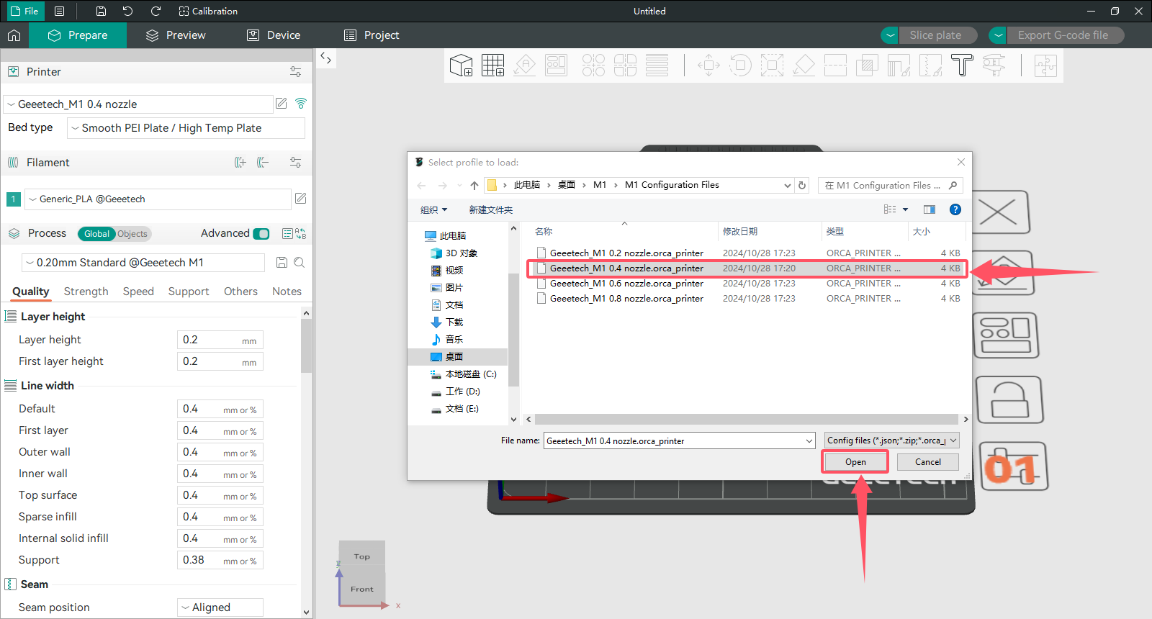Open the Seam position Aligned dropdown
This screenshot has height=619, width=1152.
[x=220, y=607]
